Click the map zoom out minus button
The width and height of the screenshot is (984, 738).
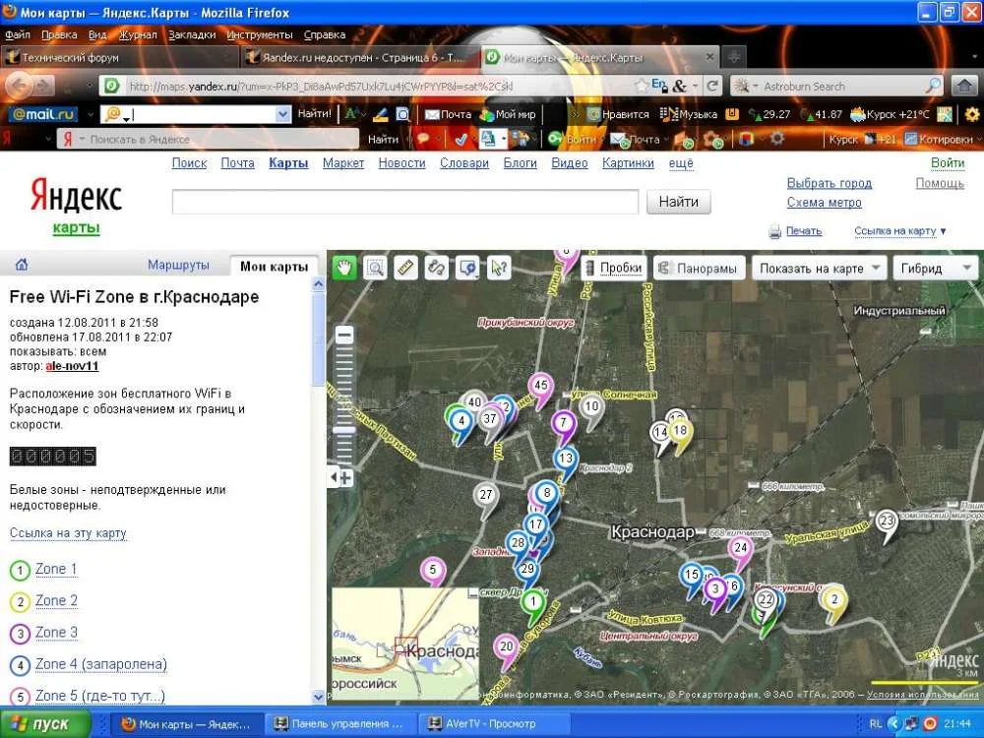343,336
